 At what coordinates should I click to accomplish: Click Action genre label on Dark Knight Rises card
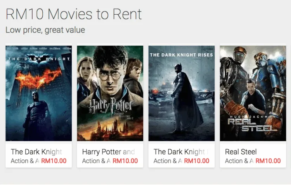(x=168, y=161)
